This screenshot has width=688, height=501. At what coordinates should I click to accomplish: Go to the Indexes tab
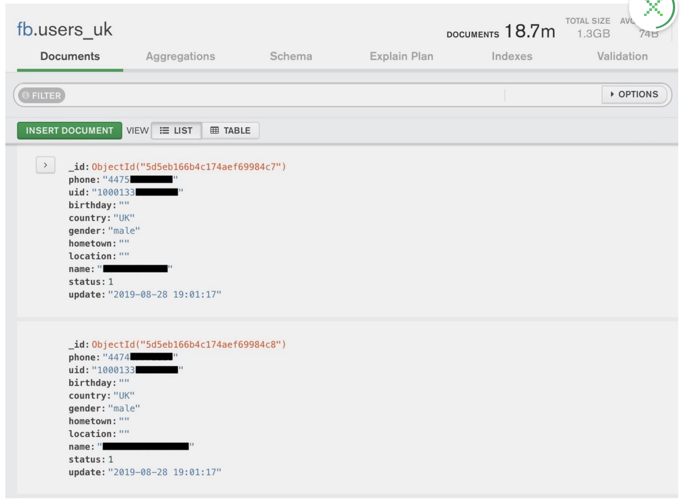click(x=512, y=56)
